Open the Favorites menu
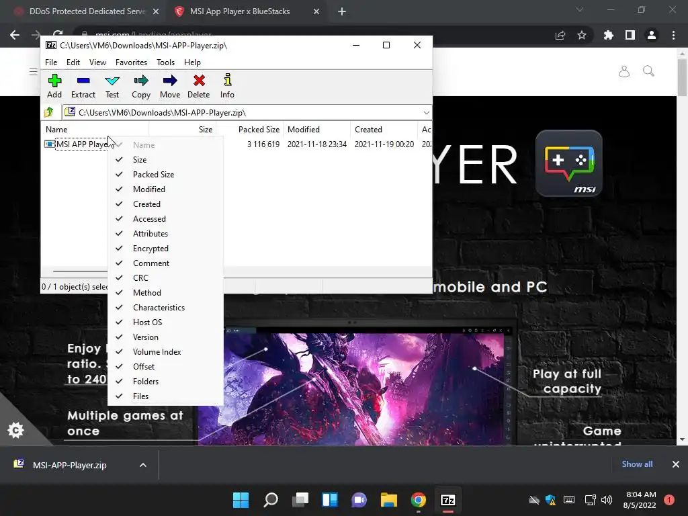The width and height of the screenshot is (688, 516). click(131, 62)
